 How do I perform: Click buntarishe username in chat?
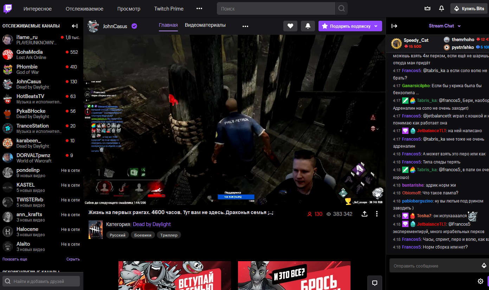(413, 185)
